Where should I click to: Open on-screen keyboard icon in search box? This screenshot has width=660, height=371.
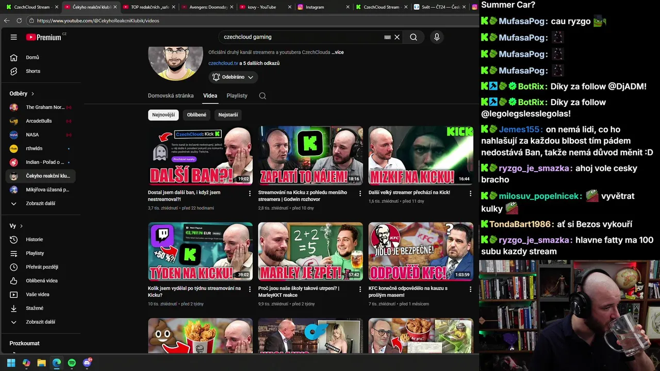coord(388,37)
